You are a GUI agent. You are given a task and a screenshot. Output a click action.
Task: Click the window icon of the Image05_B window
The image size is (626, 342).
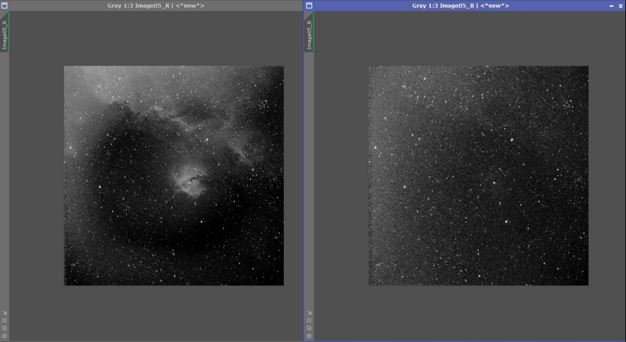pos(309,5)
